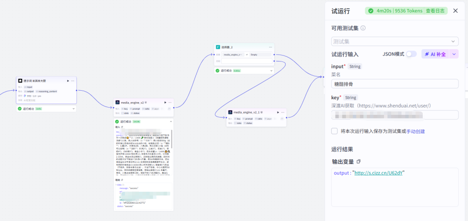Open the output link http://s.cizz.cn/U62dY
This screenshot has width=468, height=221.
click(x=378, y=173)
